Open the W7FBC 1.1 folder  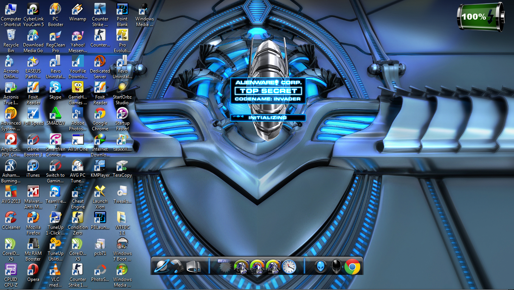122,223
